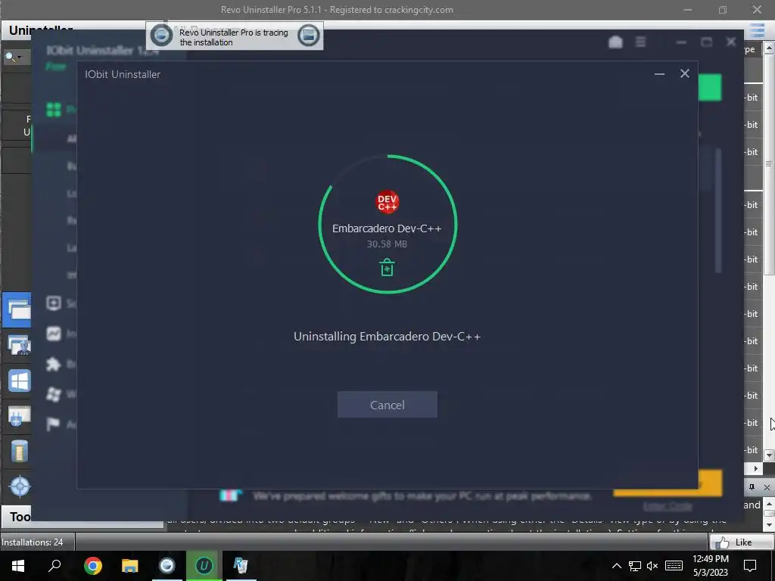The width and height of the screenshot is (775, 581).
Task: Open the IObit Install Monitor sidebar icon
Action: [x=54, y=334]
